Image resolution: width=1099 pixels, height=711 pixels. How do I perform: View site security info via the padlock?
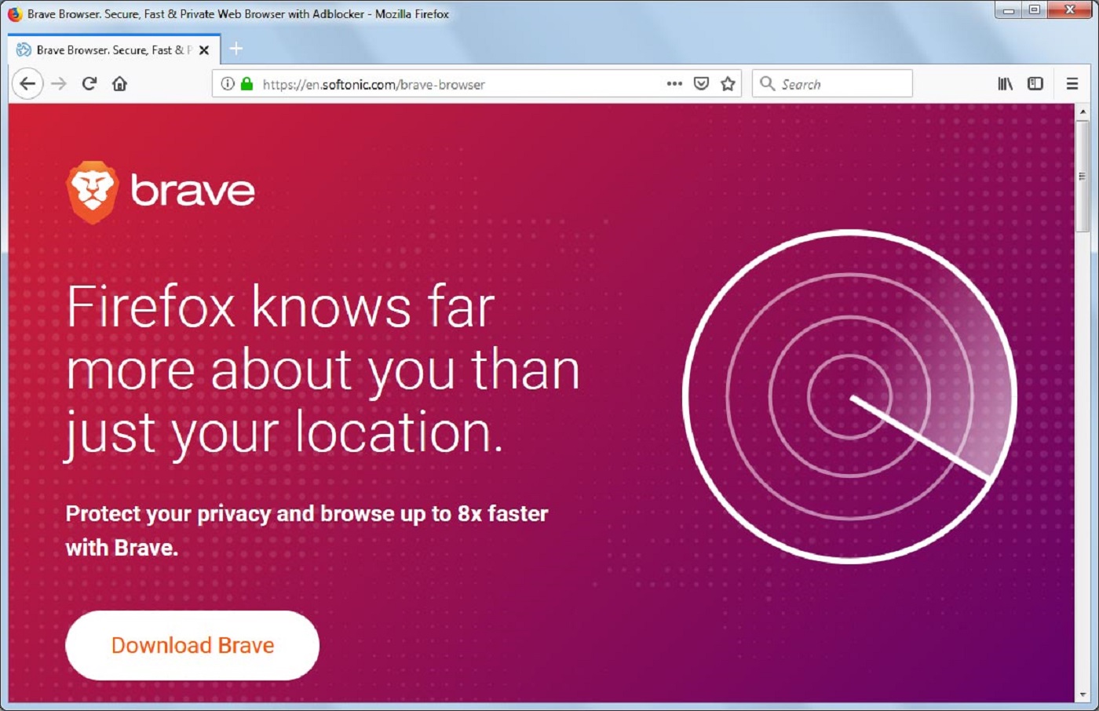[246, 83]
